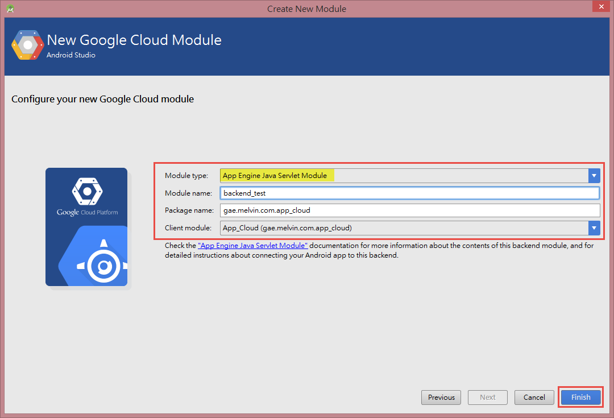Focus the Module name field backend_test

[x=409, y=193]
